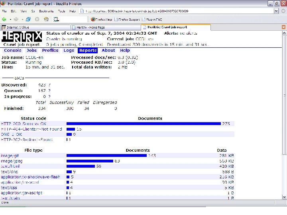Click the "Total data written:" label
The height and width of the screenshot is (215, 287).
click(x=92, y=67)
